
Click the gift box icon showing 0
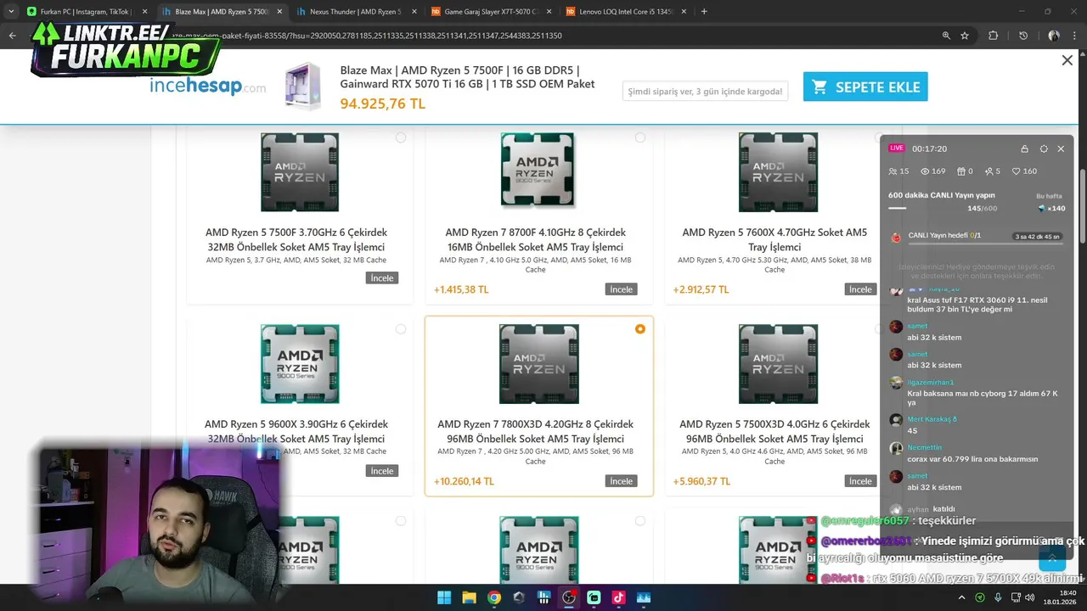(961, 171)
